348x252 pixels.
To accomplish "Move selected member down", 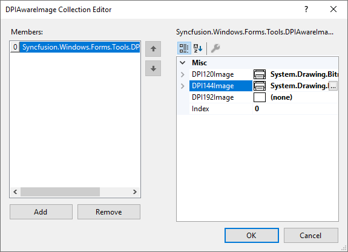I will (x=153, y=68).
